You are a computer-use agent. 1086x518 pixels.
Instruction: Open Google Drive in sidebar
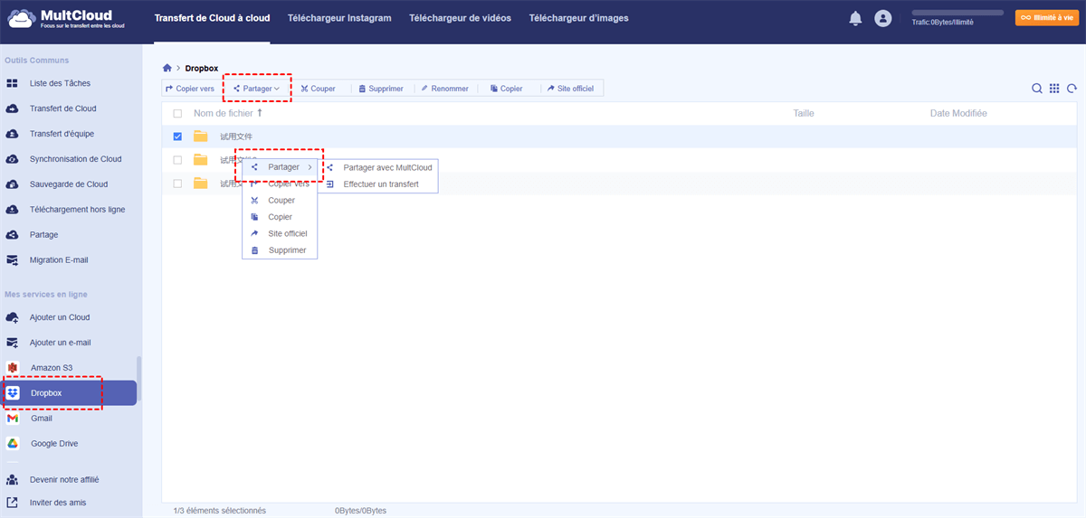point(53,444)
